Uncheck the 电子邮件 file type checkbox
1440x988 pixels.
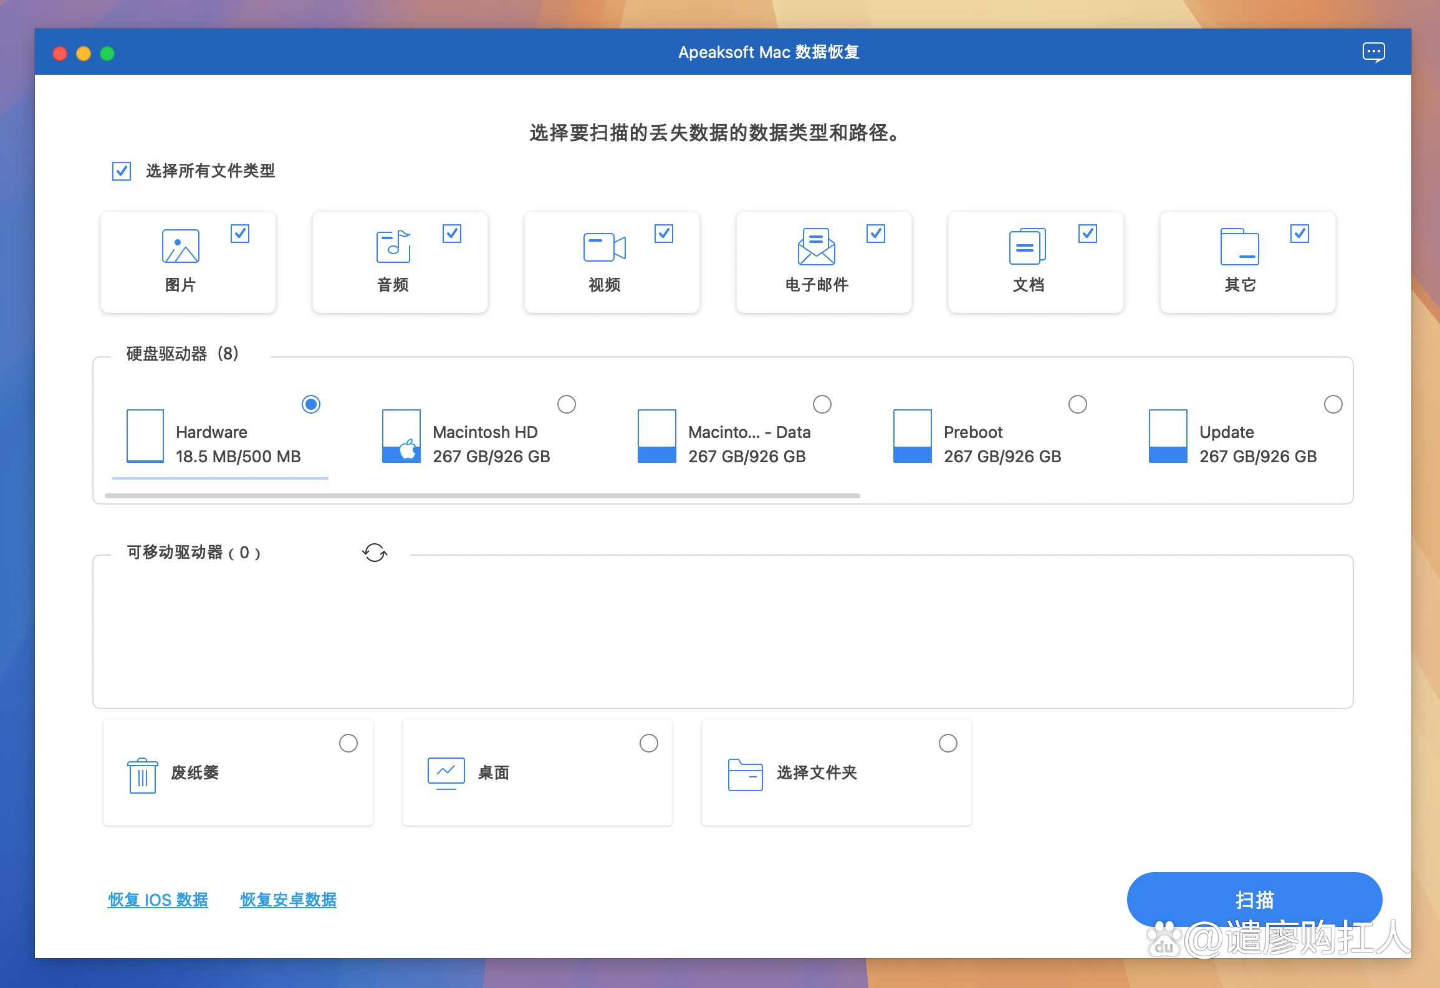click(x=876, y=234)
